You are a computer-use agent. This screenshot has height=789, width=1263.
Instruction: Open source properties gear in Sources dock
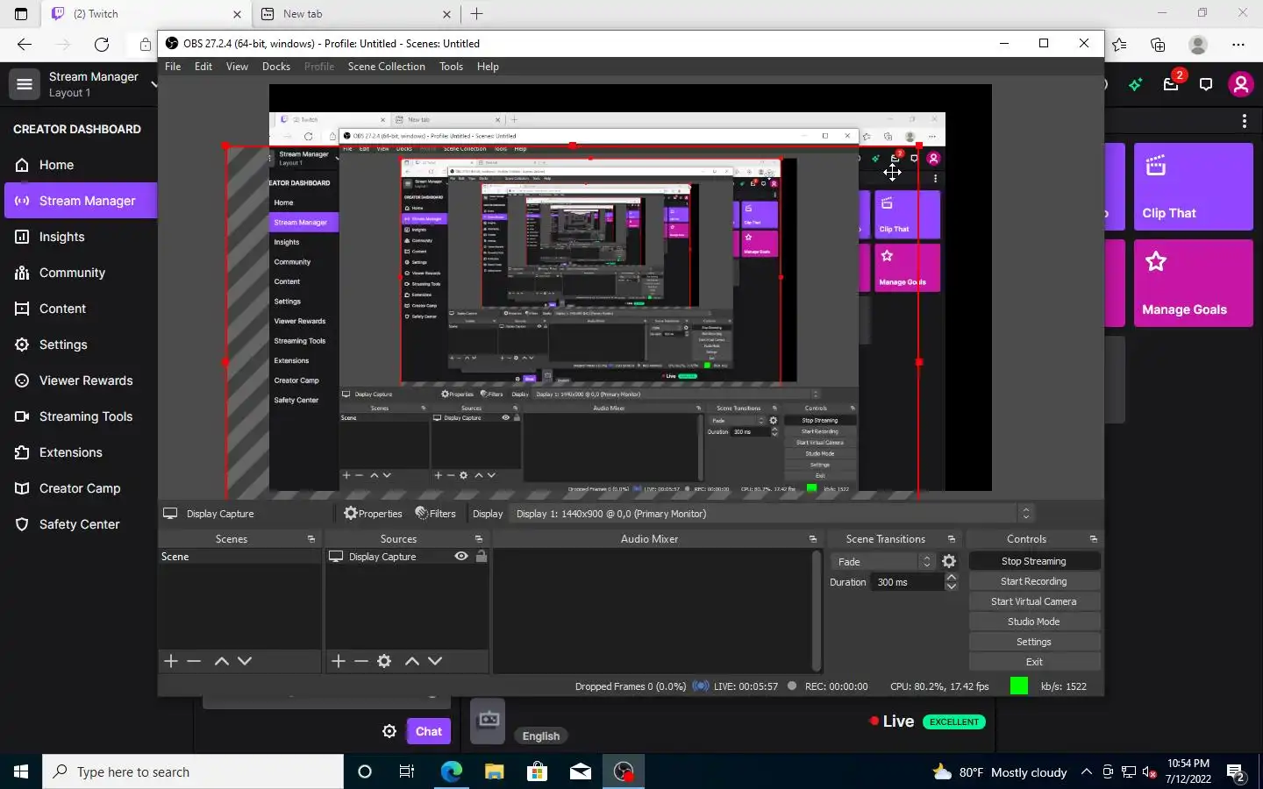(384, 661)
